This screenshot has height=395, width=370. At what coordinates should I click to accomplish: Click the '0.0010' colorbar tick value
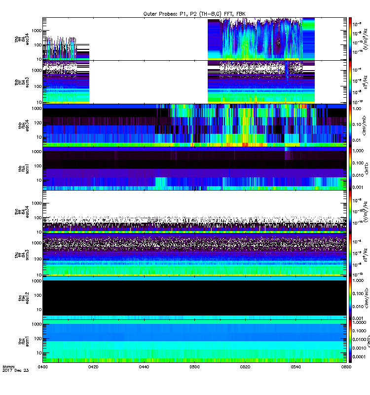coord(359,348)
